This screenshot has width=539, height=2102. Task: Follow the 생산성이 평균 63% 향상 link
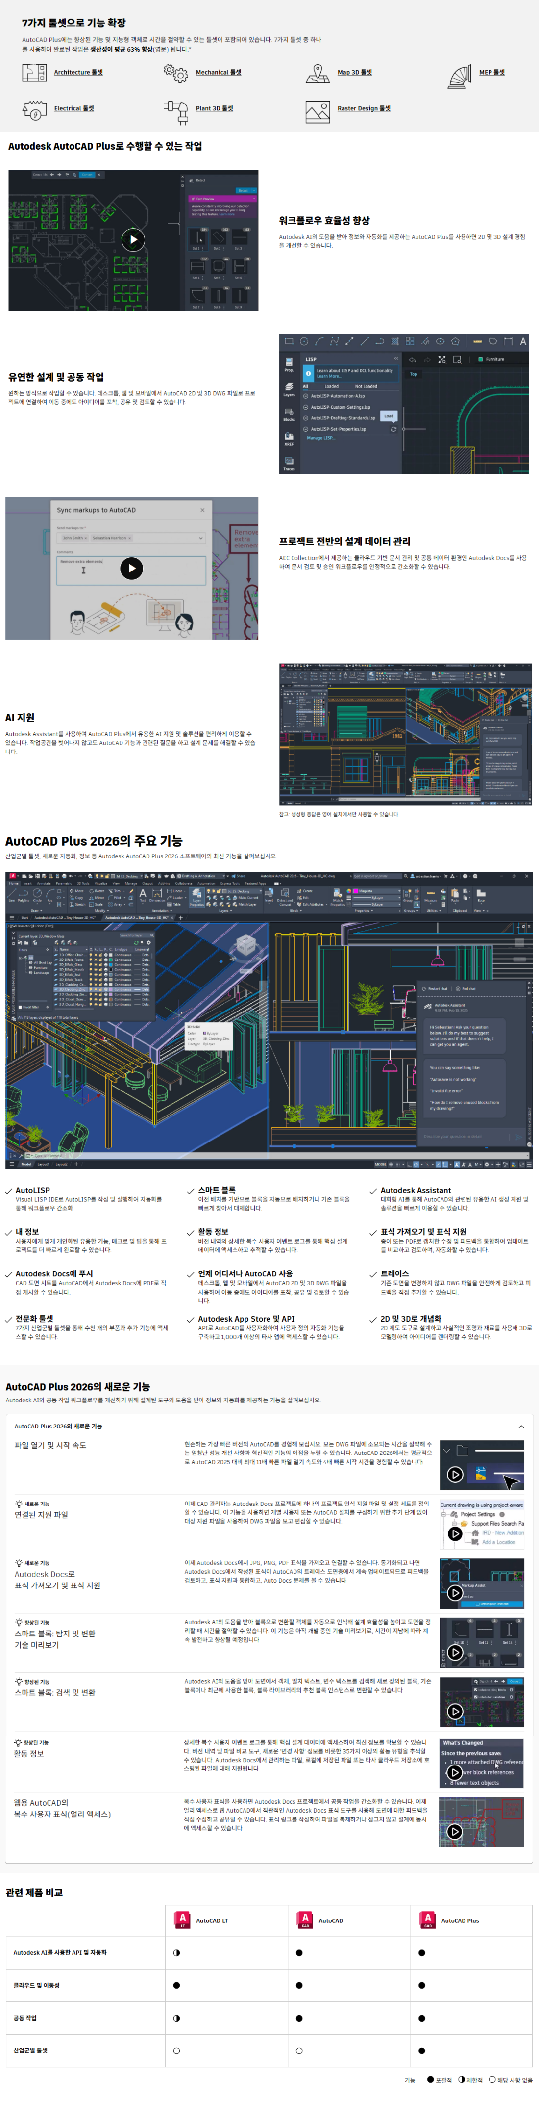(x=121, y=49)
